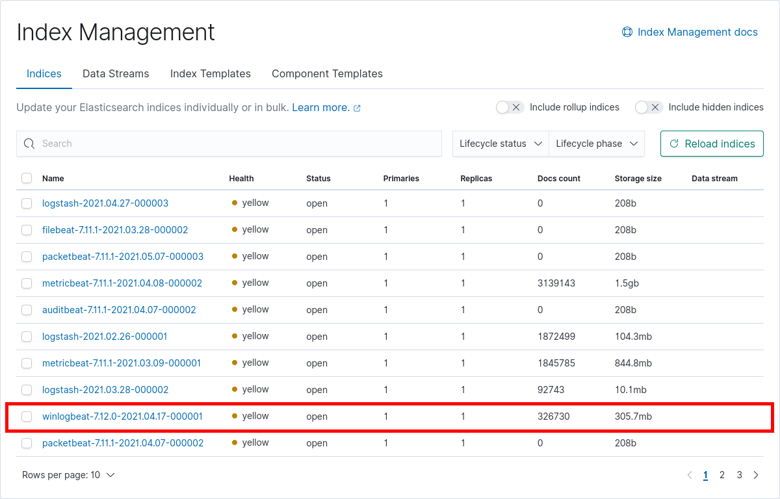
Task: Open the Index Management docs link
Action: point(690,32)
